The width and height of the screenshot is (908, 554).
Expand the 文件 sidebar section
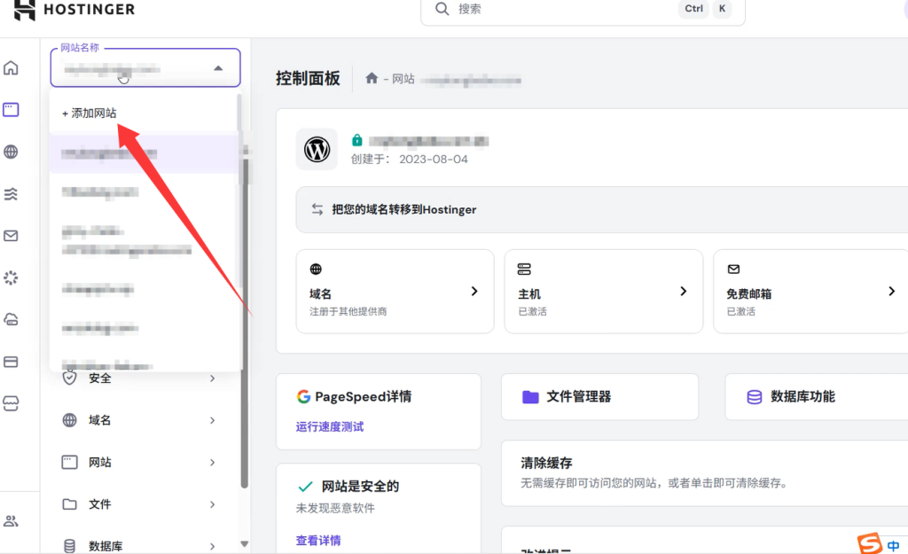pyautogui.click(x=138, y=504)
